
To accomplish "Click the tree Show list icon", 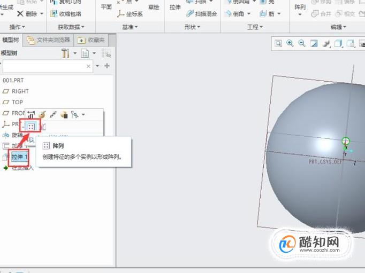I will 85,53.
